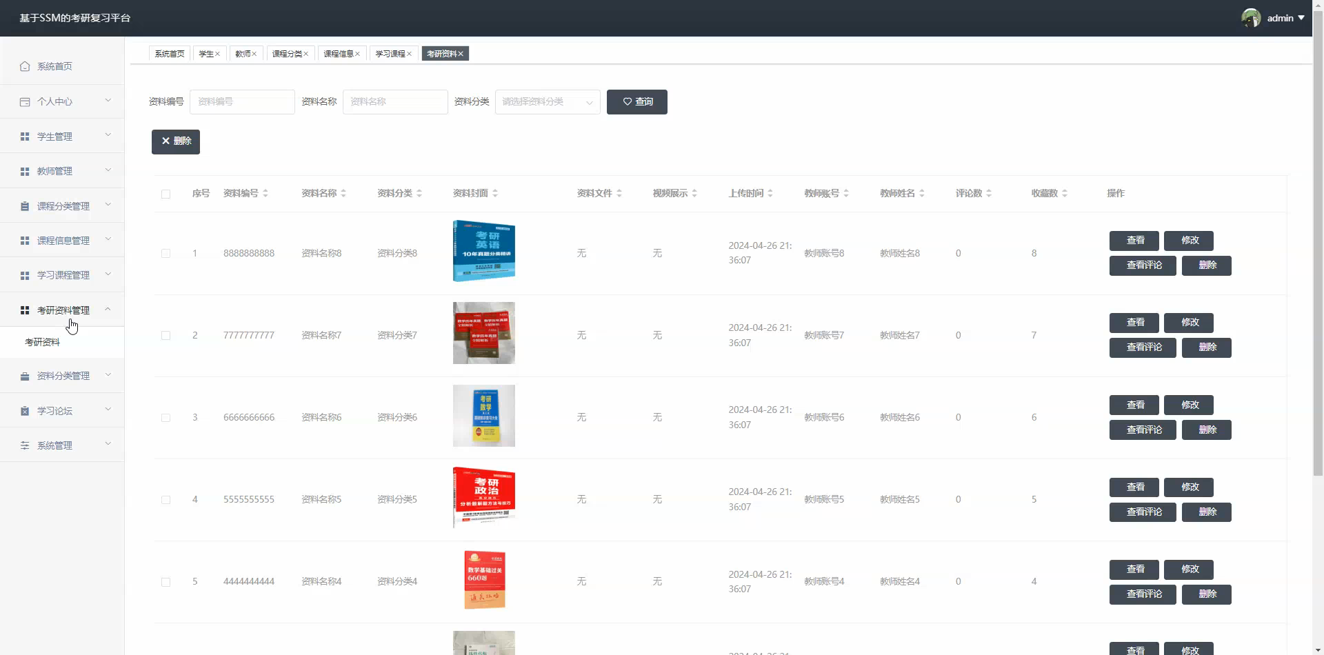Sort by 收藏数 column arrows

[1065, 193]
